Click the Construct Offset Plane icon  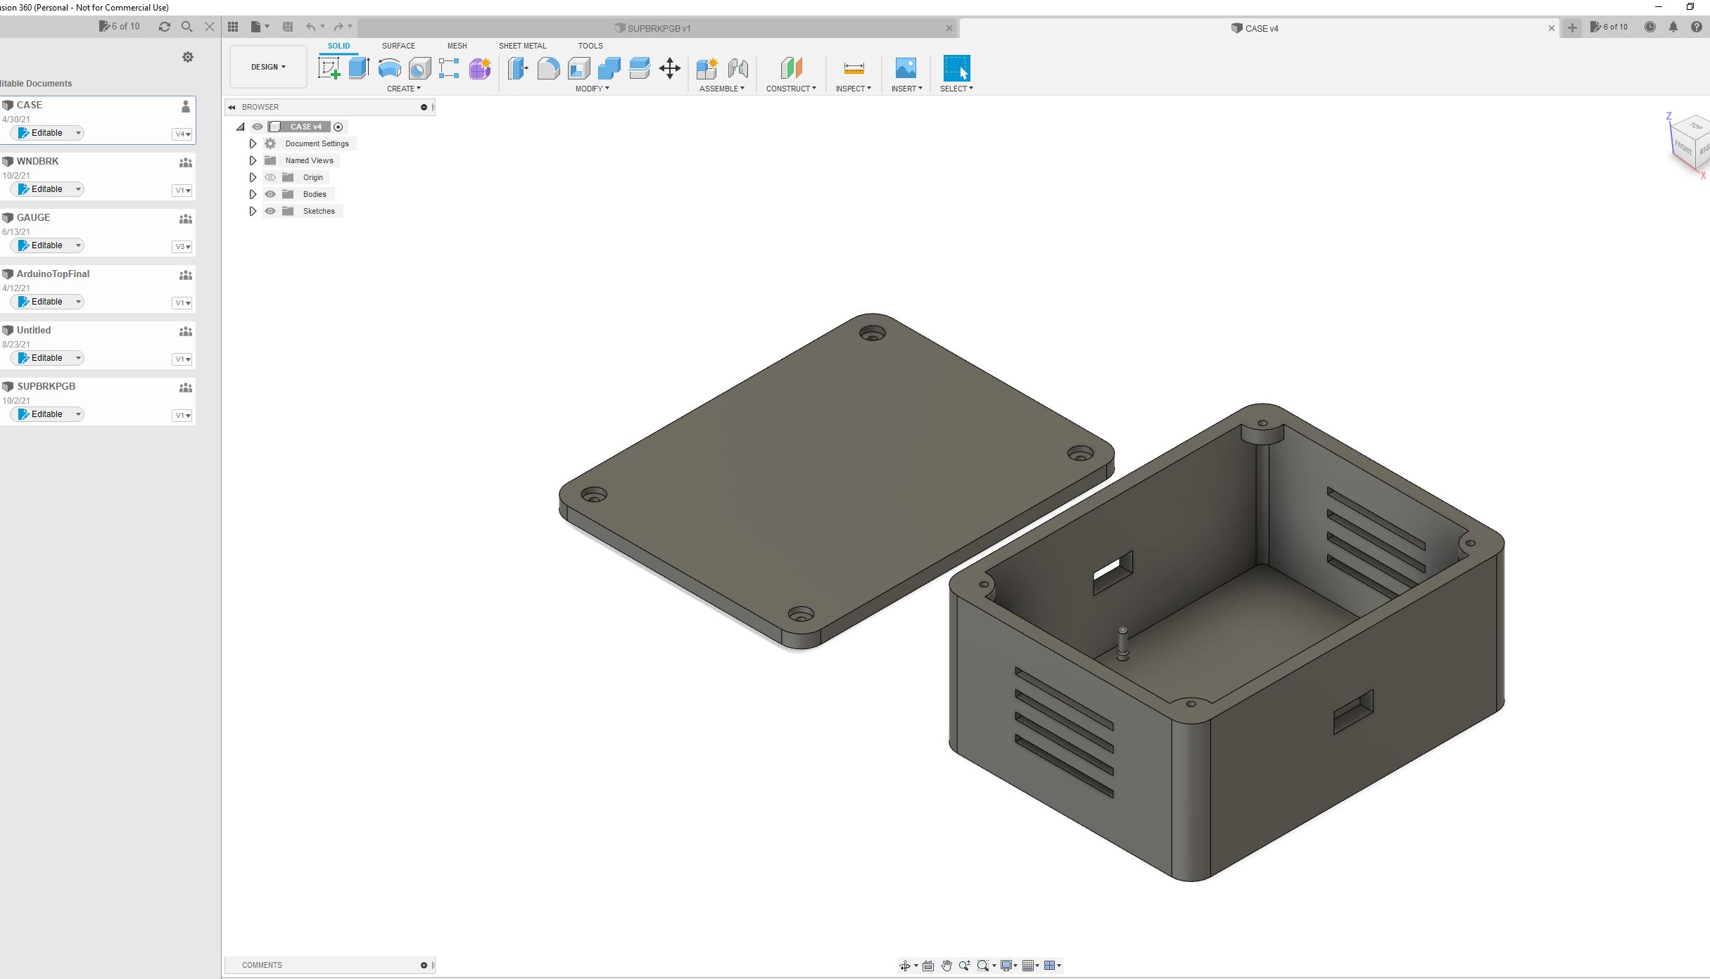[791, 68]
